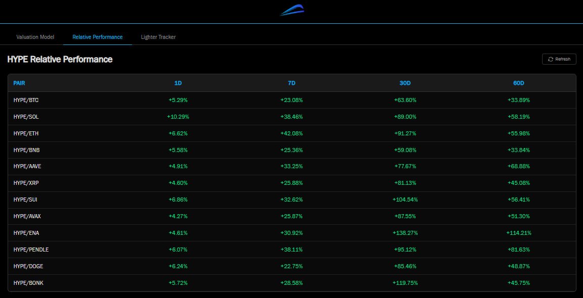Screen dimensions: 583x298
Task: Click the HYPE/BTC 60D value +33.89%
Action: click(519, 100)
